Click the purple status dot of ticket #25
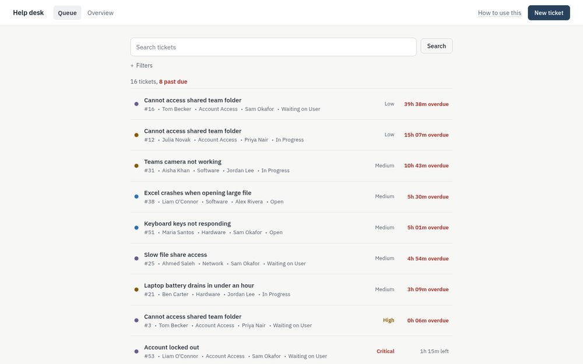This screenshot has height=364, width=583. coord(136,259)
